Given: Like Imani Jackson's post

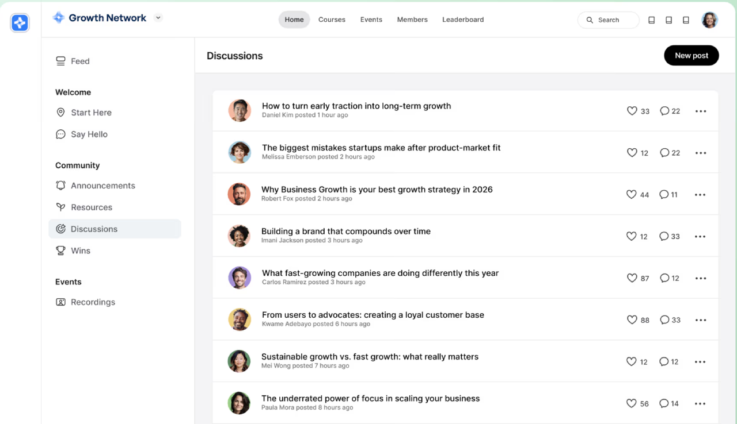Looking at the screenshot, I should 632,236.
